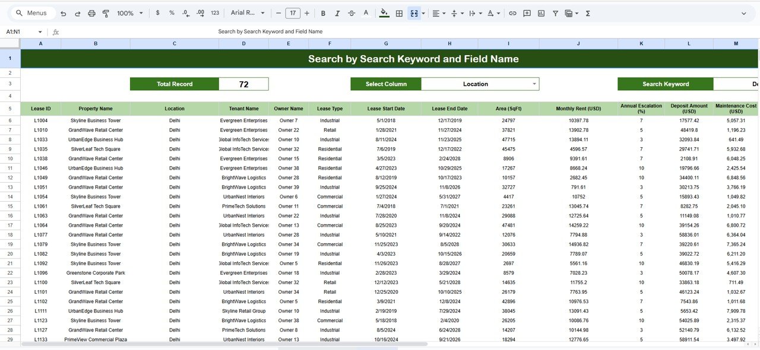The image size is (760, 350).
Task: Collapse the toolbar with the chevron
Action: (743, 12)
